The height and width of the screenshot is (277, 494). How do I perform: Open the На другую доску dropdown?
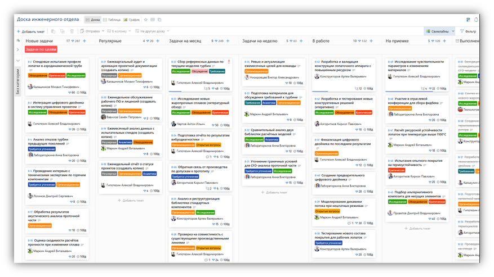tap(152, 31)
